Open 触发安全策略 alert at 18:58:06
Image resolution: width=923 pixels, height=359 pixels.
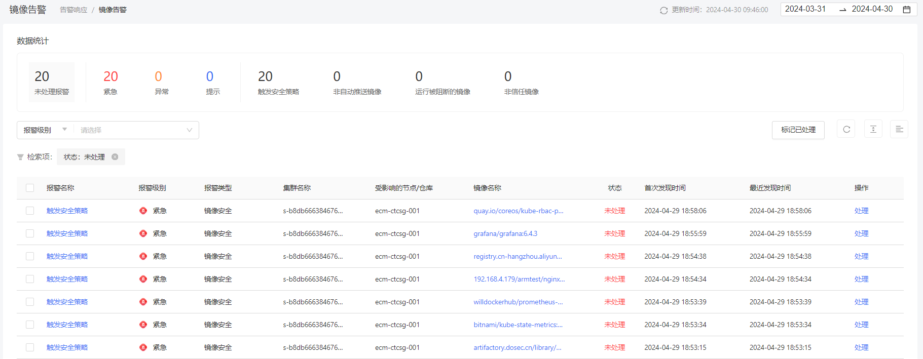67,211
